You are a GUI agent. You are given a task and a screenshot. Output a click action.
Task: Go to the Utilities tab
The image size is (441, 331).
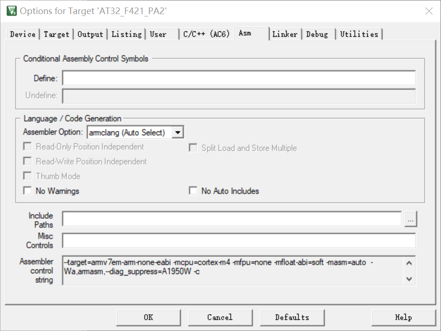[359, 34]
